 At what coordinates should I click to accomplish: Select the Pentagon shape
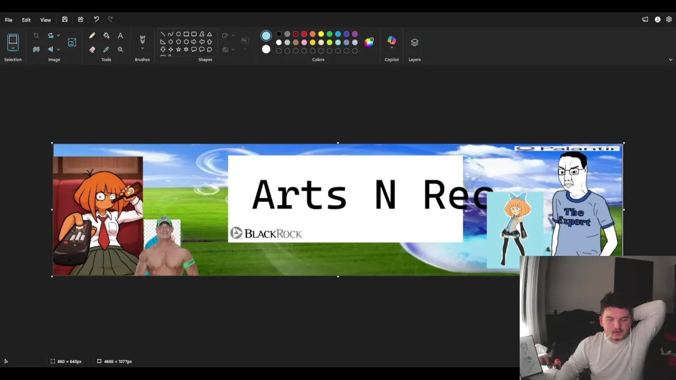pyautogui.click(x=179, y=42)
